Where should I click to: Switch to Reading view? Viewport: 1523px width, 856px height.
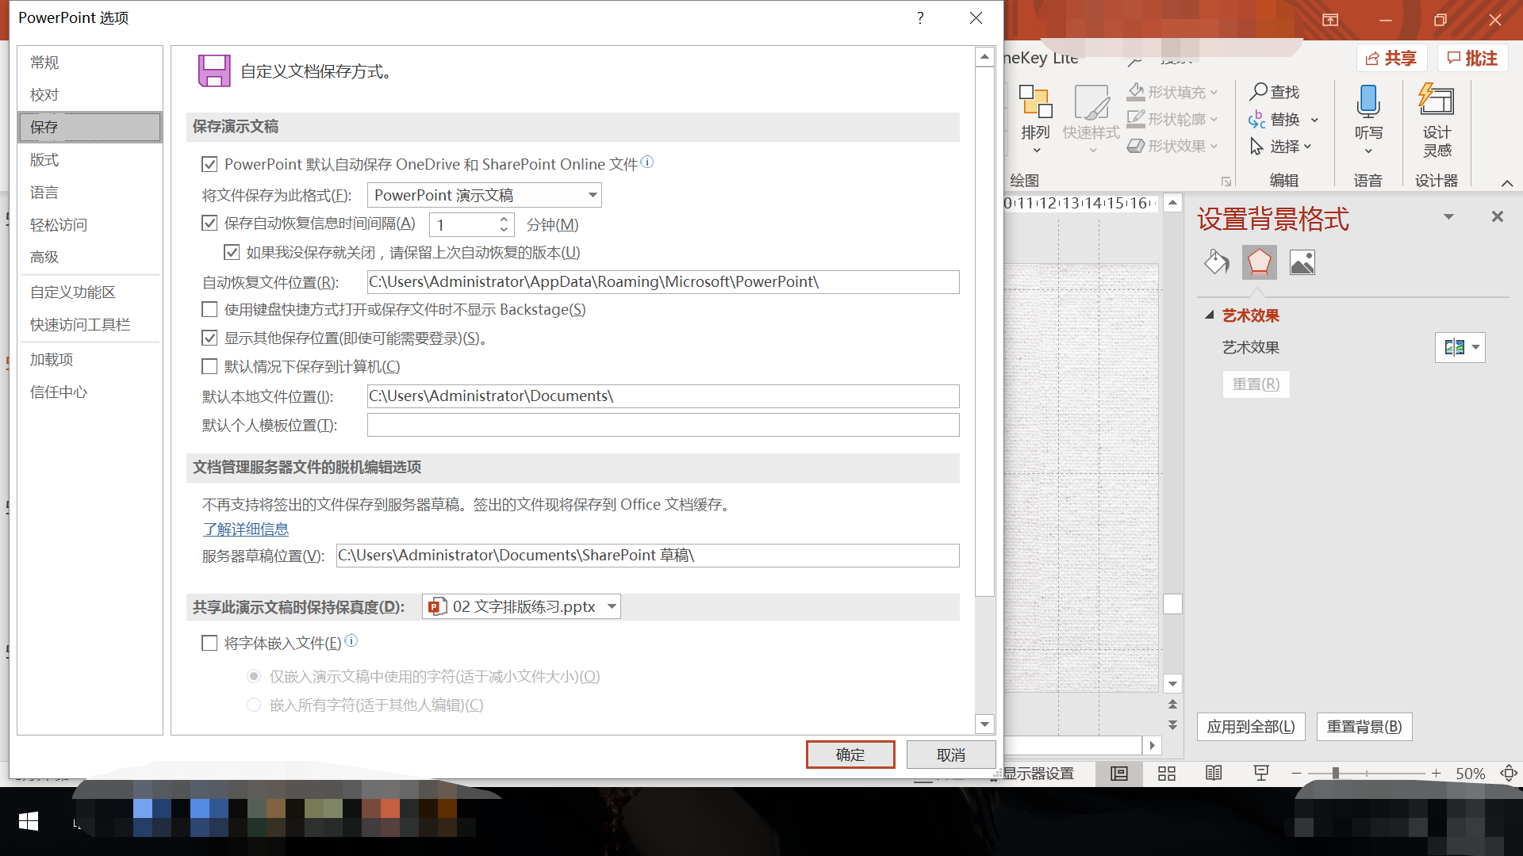(x=1214, y=774)
